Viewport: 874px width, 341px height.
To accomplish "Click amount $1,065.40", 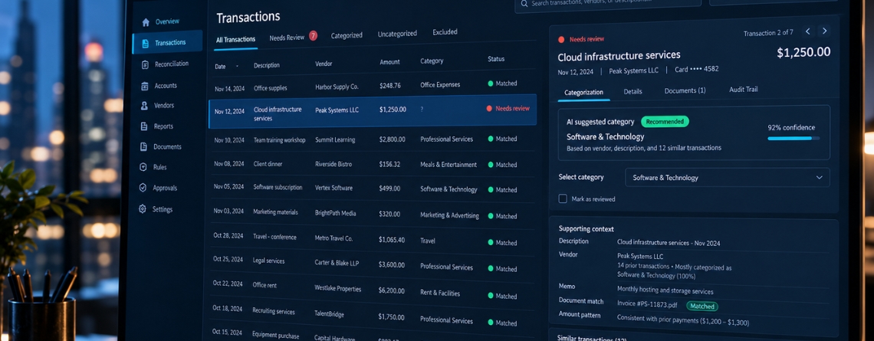I will point(392,240).
